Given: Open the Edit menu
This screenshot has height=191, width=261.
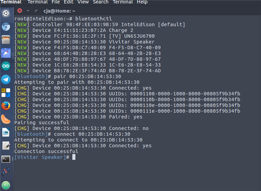Looking at the screenshot, I should point(68,2).
